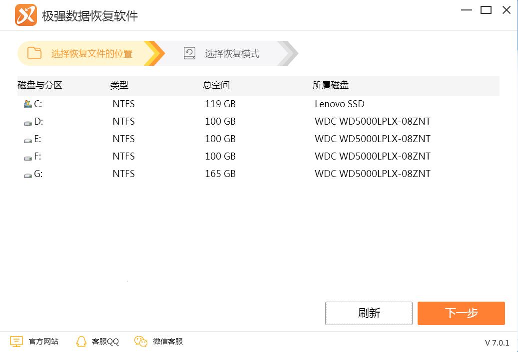518x352 pixels.
Task: Click the official website monitor icon
Action: click(x=16, y=342)
